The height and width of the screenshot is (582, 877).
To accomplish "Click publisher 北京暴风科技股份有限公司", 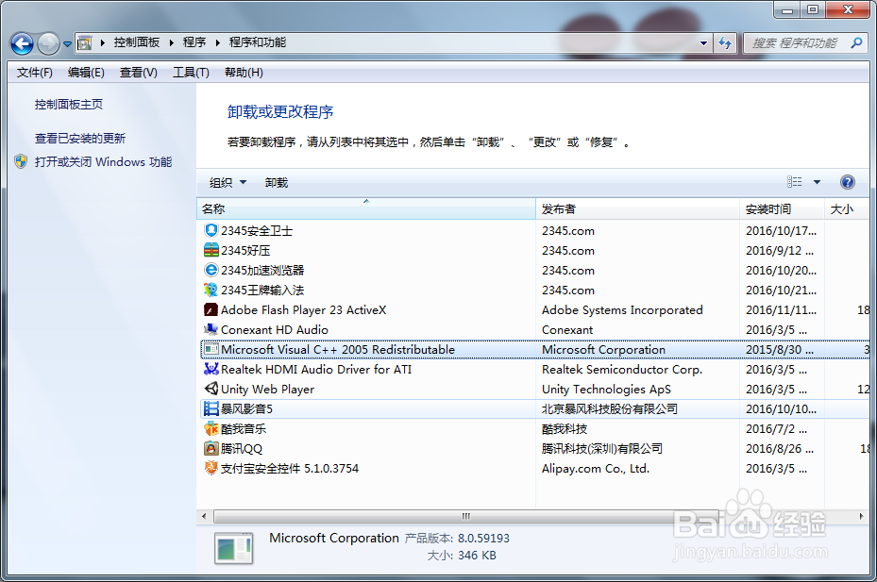I will coord(610,408).
